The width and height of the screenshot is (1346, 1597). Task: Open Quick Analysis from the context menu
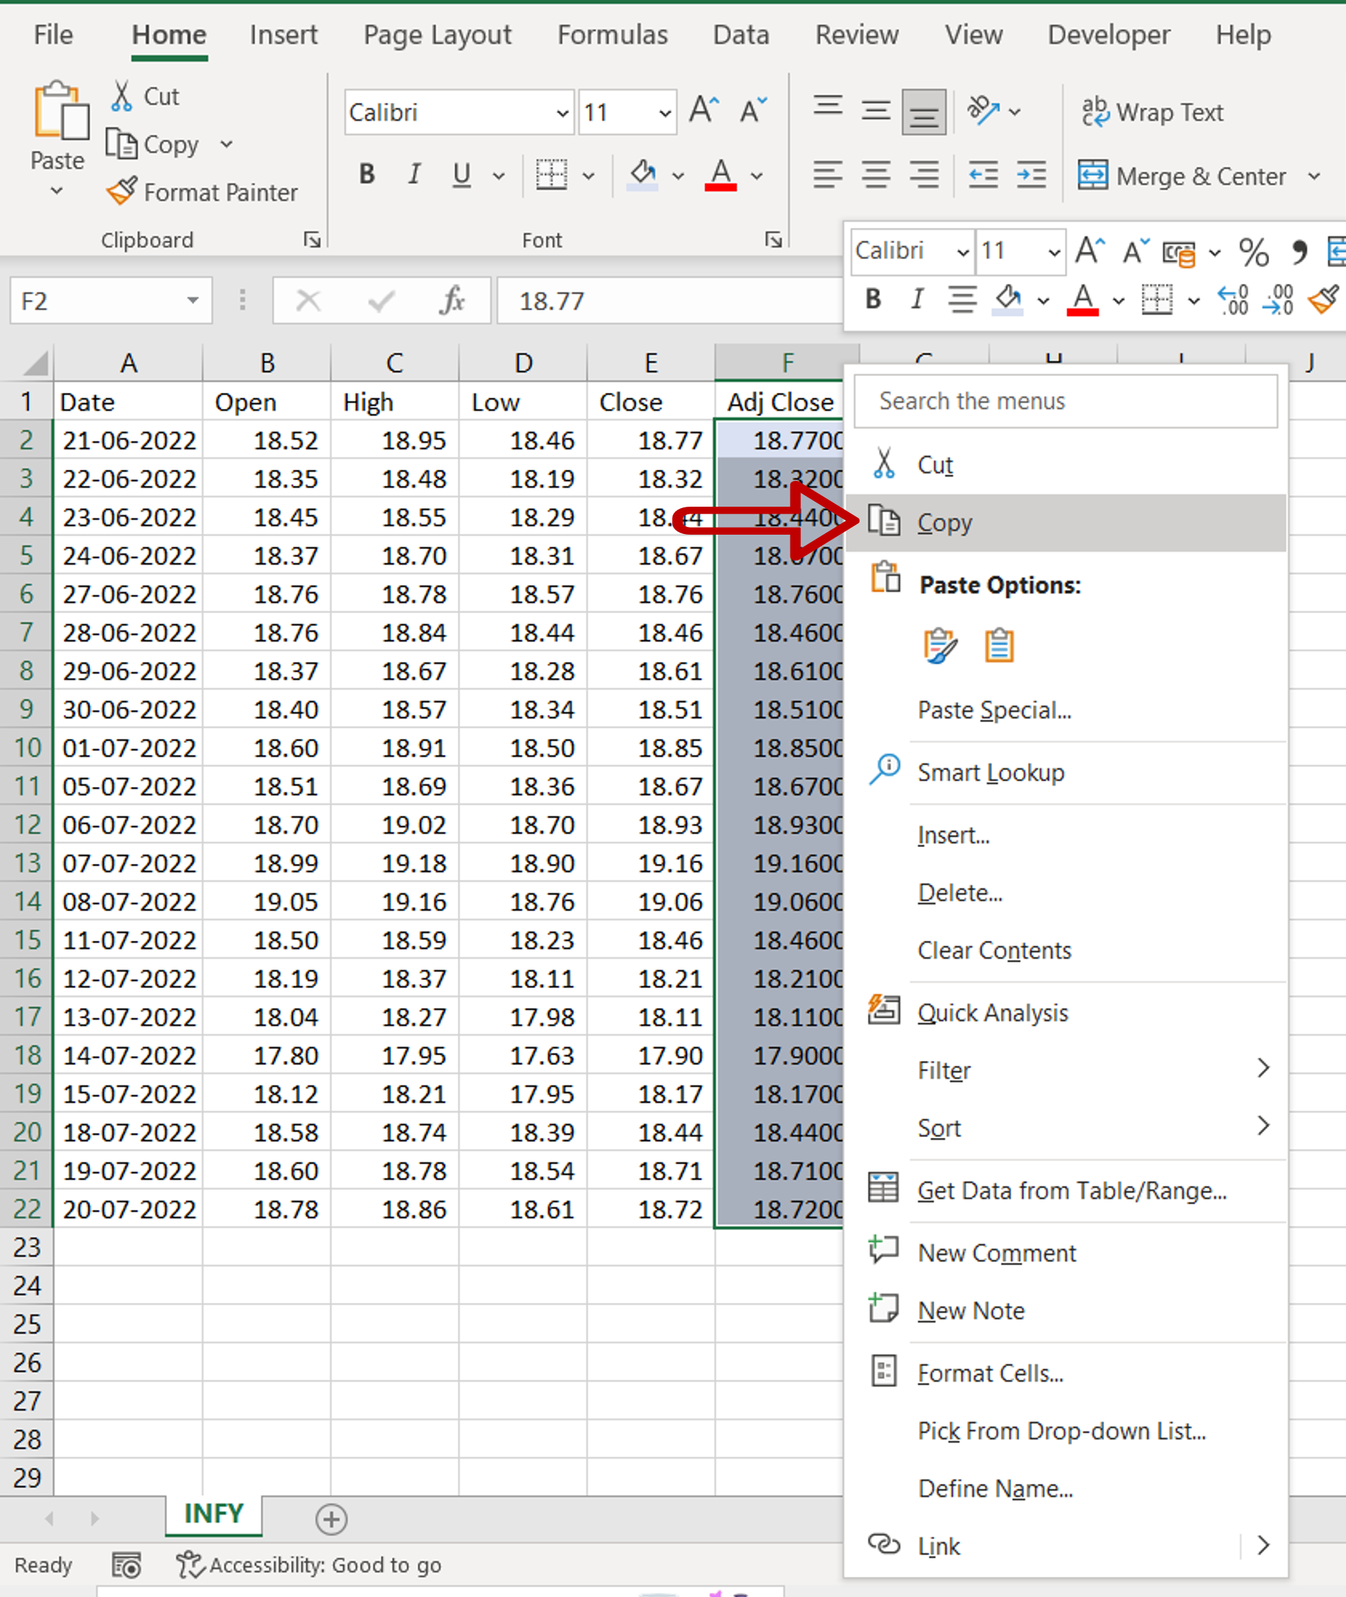pos(992,1013)
